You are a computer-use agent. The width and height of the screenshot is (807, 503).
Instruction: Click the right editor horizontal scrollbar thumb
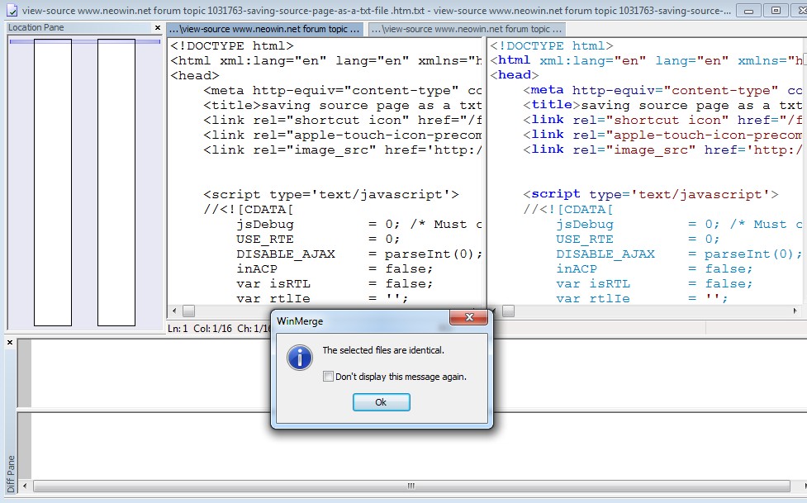[x=508, y=311]
